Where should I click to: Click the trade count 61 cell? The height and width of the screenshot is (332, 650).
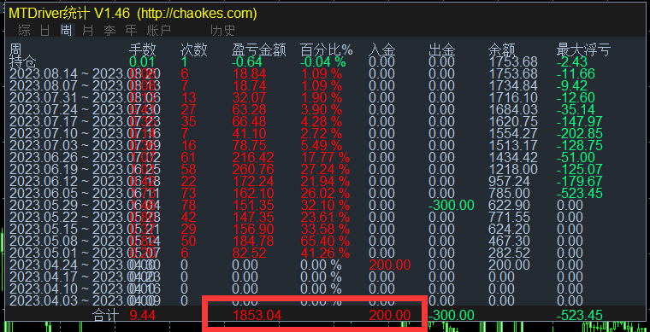(188, 158)
